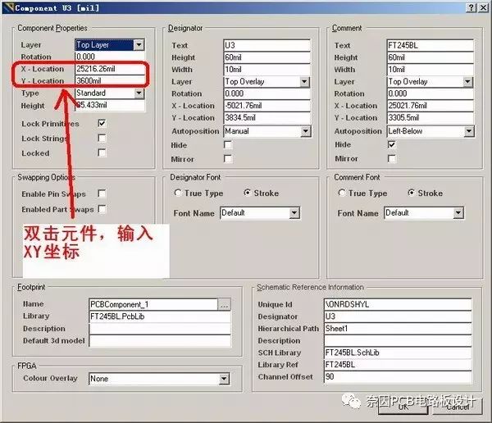Click the Comment Height field
Image resolution: width=492 pixels, height=423 pixels.
[x=430, y=57]
